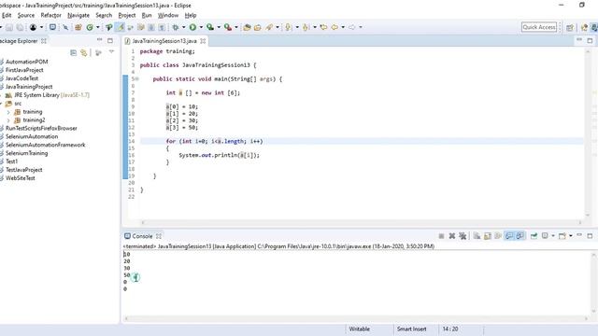Image resolution: width=598 pixels, height=336 pixels.
Task: Toggle Mark Occurrences highlighter in toolbar
Action: tap(121, 27)
